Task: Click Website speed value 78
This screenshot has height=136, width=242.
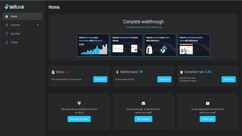Action: [141, 72]
